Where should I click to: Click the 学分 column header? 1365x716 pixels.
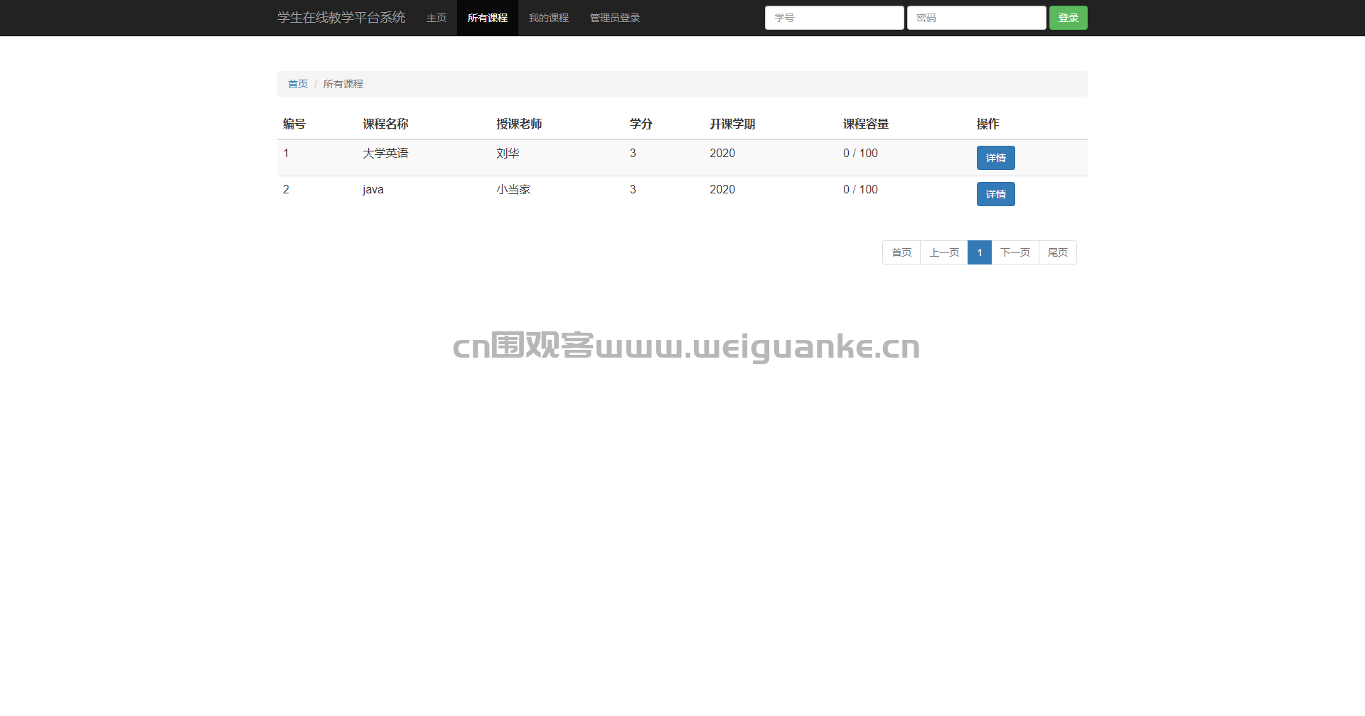(x=641, y=124)
